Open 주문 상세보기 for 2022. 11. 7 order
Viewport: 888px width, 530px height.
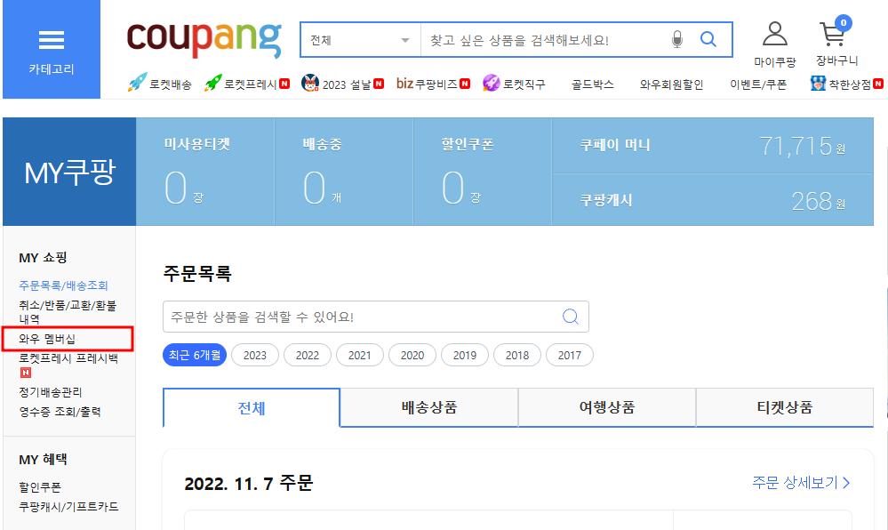(x=801, y=482)
